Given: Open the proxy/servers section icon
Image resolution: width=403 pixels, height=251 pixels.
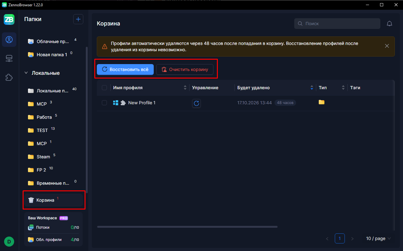Looking at the screenshot, I should click(9, 58).
